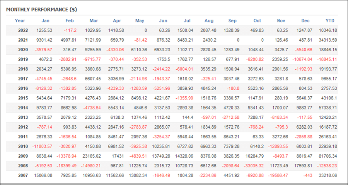Click the 2015 year row label
Image resolution: width=348 pixels, height=185 pixels.
click(x=23, y=98)
